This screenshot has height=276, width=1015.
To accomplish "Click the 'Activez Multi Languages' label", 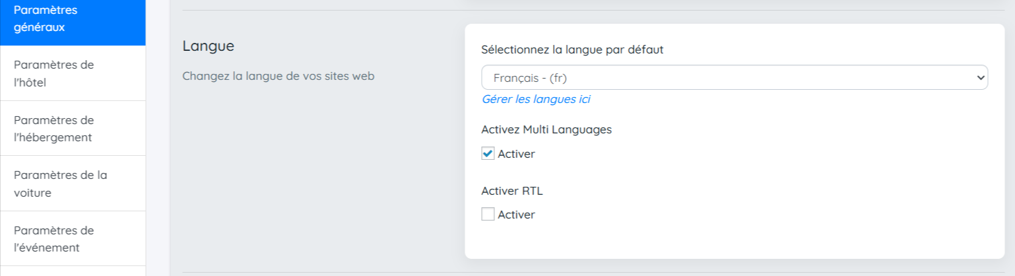I will point(546,129).
